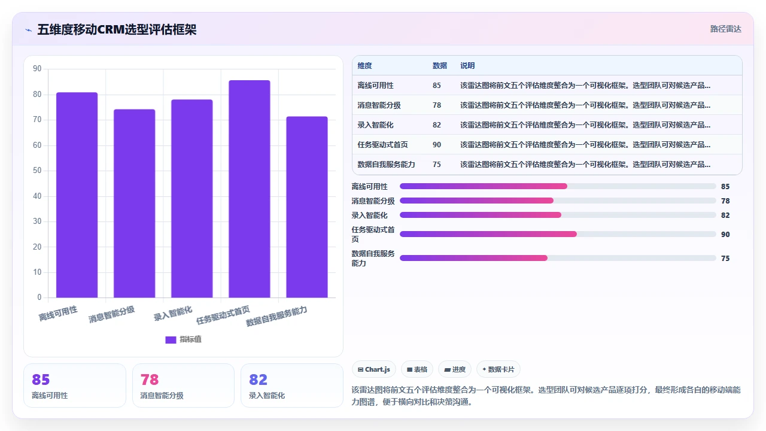Click the 录入智能化 progress bar
The image size is (766, 431).
click(x=558, y=215)
